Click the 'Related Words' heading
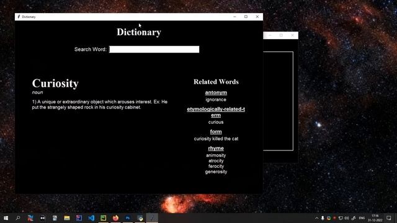This screenshot has width=397, height=223. click(216, 82)
